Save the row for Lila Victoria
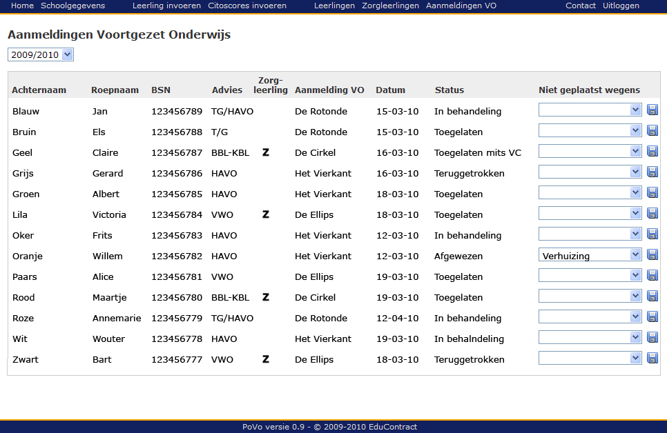 pyautogui.click(x=652, y=213)
